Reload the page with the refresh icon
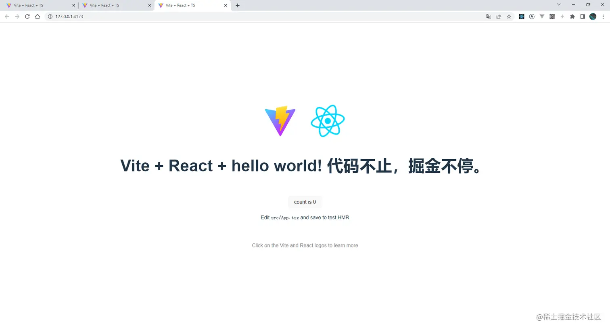The image size is (610, 330). tap(27, 17)
